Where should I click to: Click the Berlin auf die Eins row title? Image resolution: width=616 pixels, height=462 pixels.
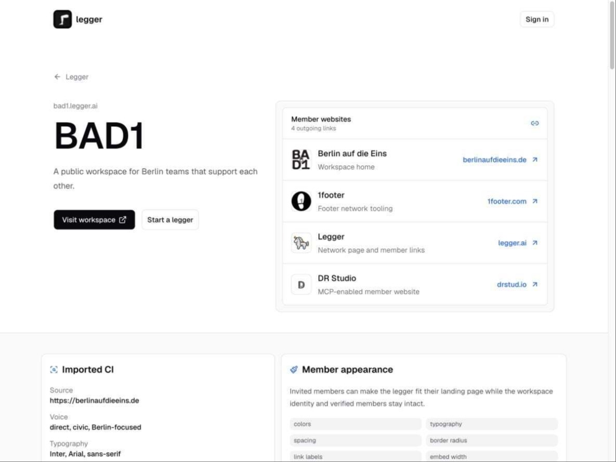[352, 154]
